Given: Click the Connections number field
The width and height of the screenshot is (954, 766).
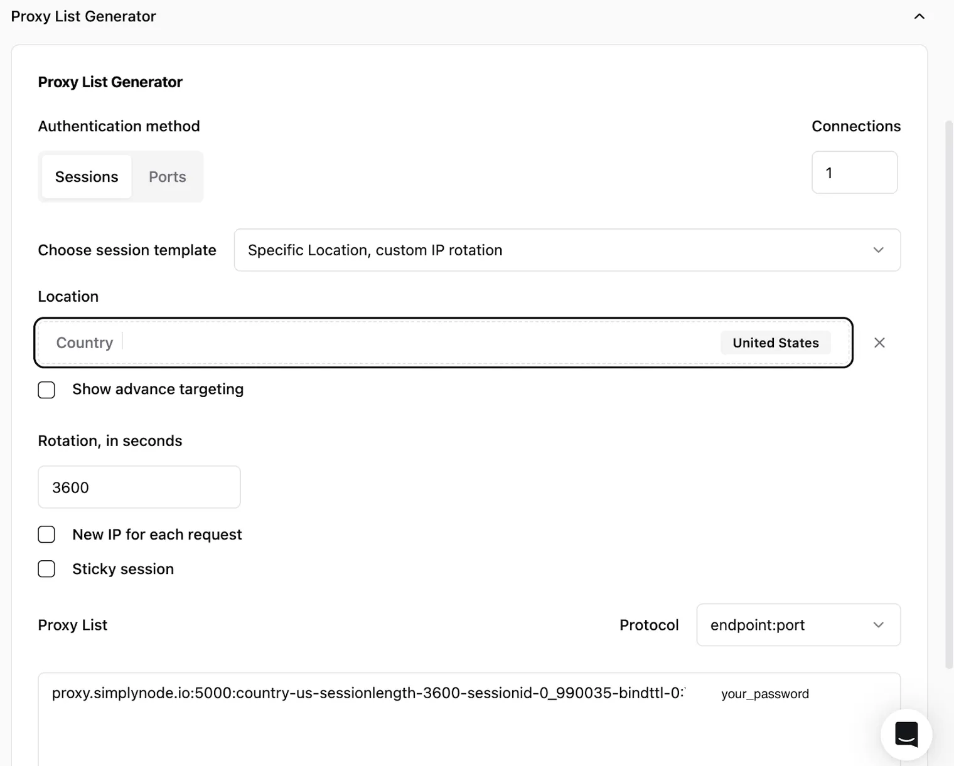Looking at the screenshot, I should coord(854,173).
